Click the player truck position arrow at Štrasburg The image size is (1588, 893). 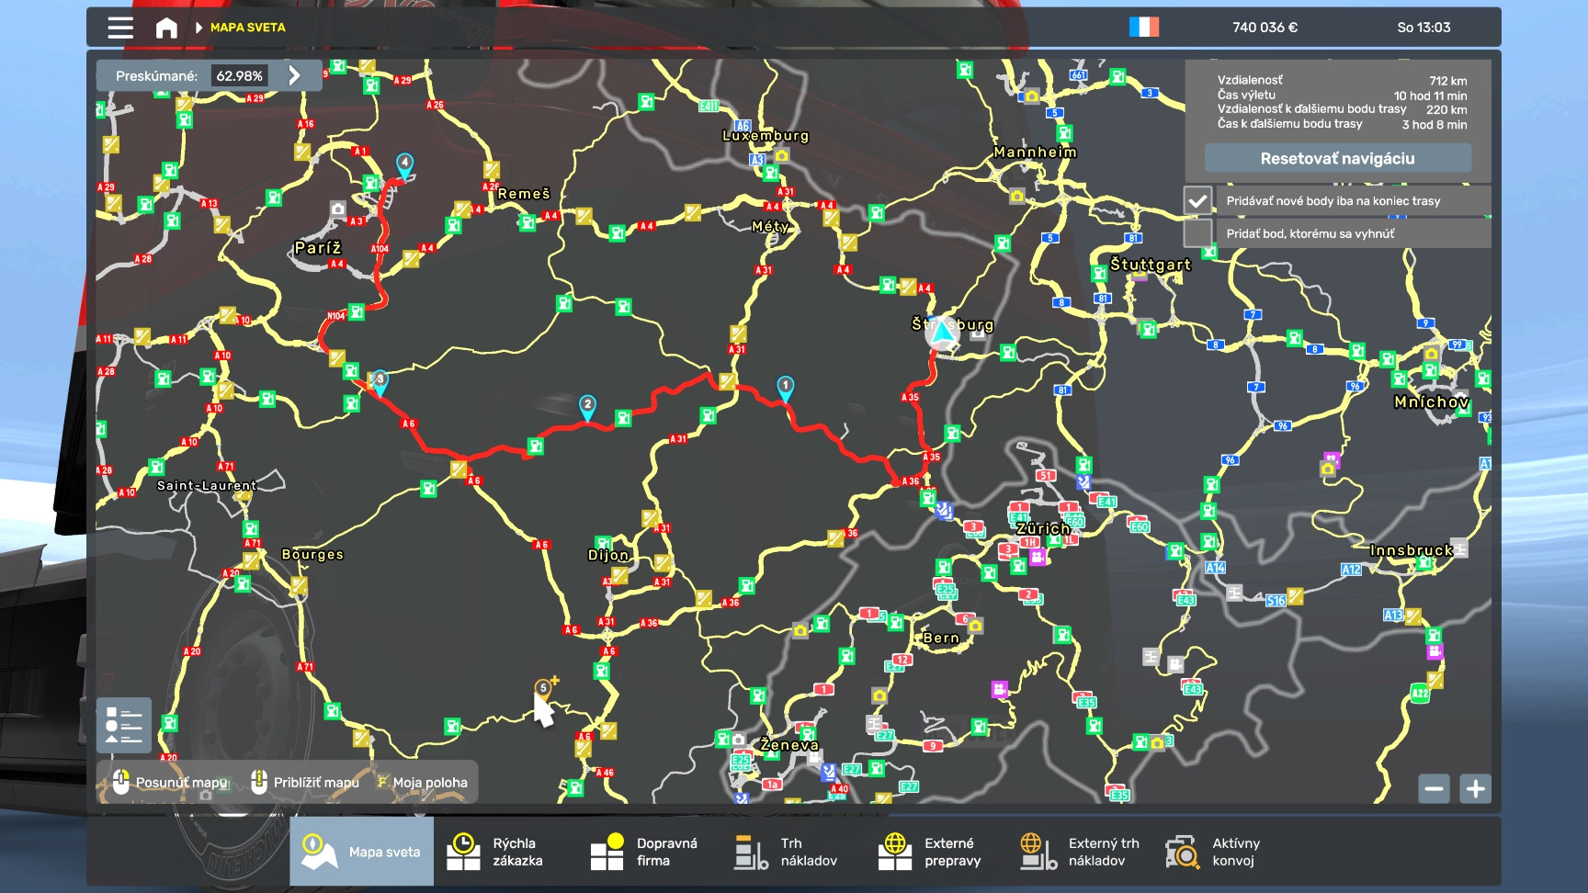pyautogui.click(x=939, y=333)
